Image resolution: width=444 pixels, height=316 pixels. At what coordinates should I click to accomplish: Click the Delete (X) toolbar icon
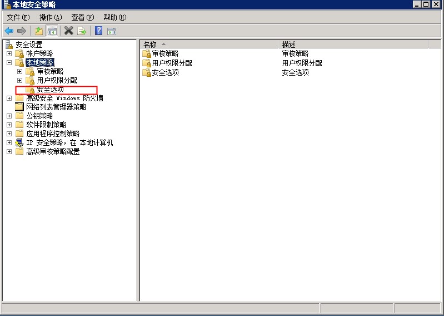click(x=69, y=31)
